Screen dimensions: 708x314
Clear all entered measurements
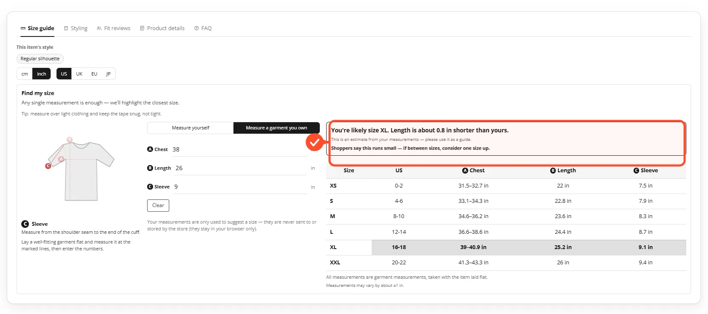pos(158,205)
